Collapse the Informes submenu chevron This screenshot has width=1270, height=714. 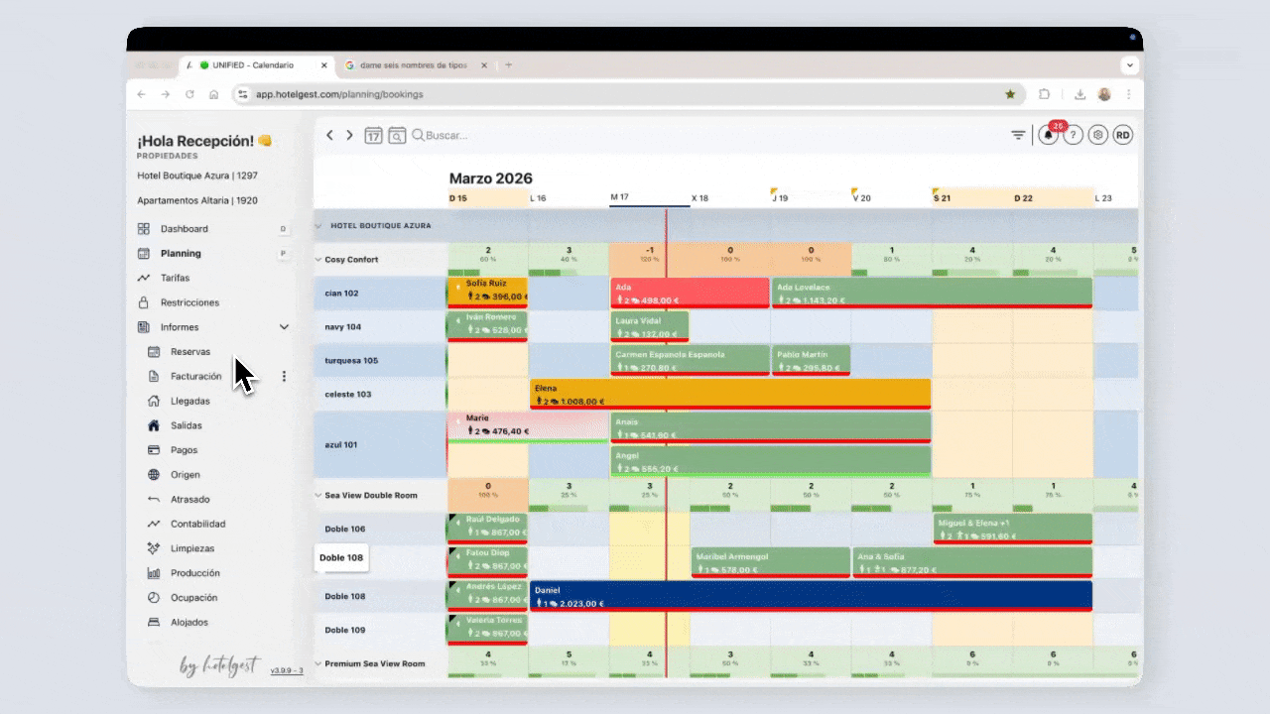coord(284,327)
